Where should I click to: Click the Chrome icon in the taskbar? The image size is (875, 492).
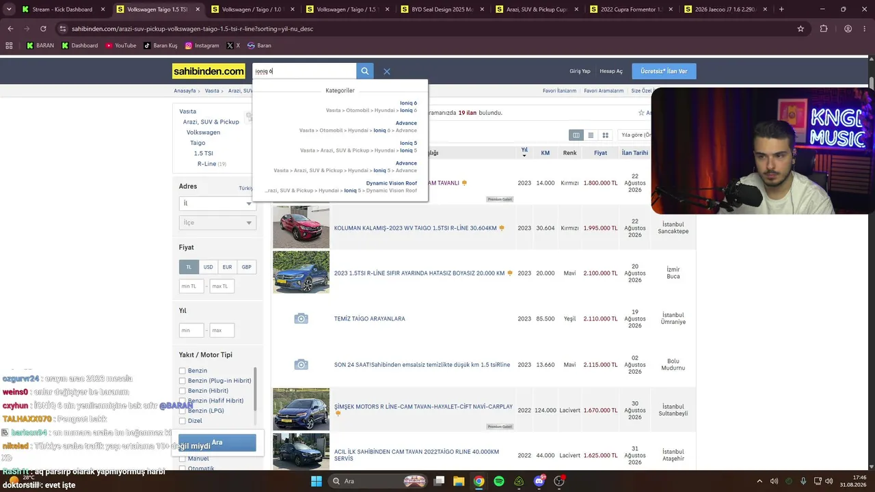(x=479, y=481)
